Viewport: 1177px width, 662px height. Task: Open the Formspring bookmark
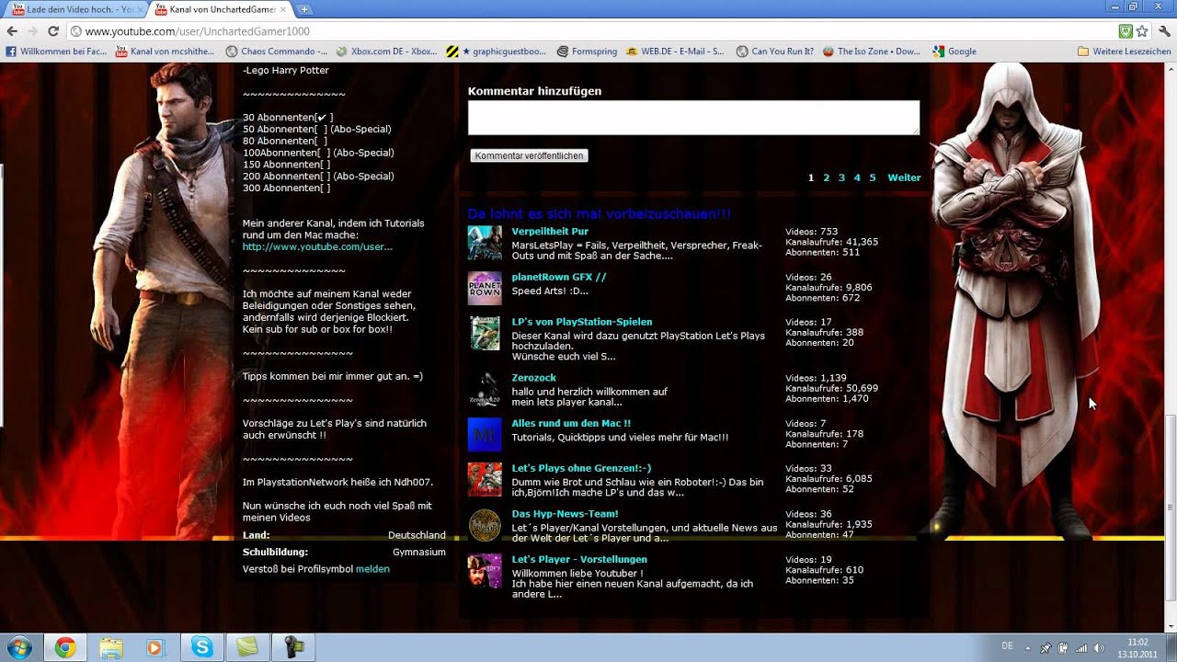point(587,51)
